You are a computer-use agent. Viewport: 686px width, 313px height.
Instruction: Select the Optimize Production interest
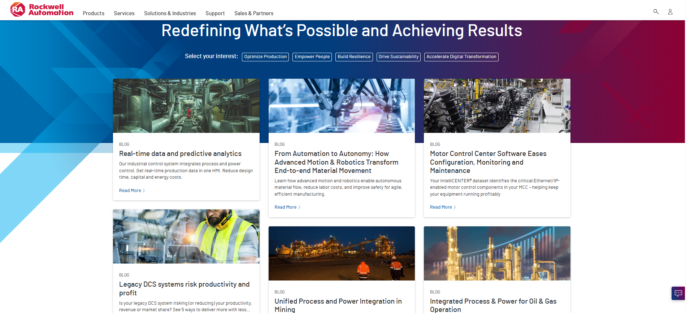[x=265, y=57]
